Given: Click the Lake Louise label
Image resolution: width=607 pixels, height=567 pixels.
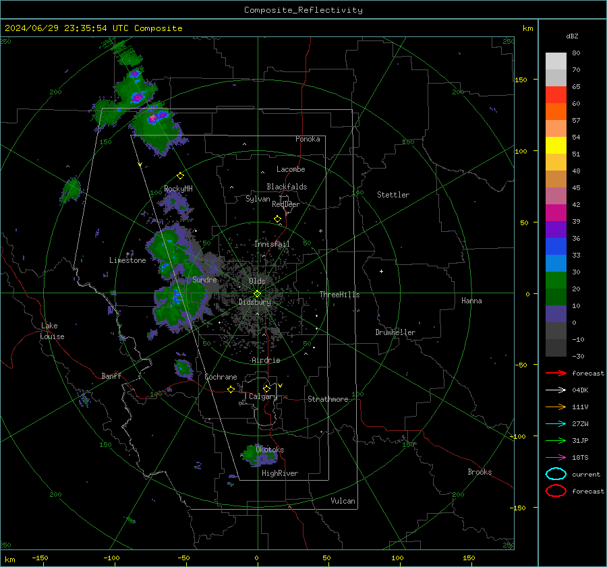Looking at the screenshot, I should tap(52, 331).
